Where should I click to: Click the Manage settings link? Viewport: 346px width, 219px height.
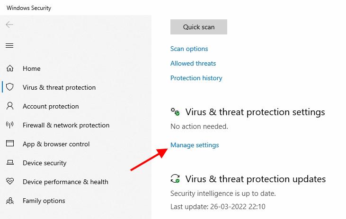click(195, 145)
